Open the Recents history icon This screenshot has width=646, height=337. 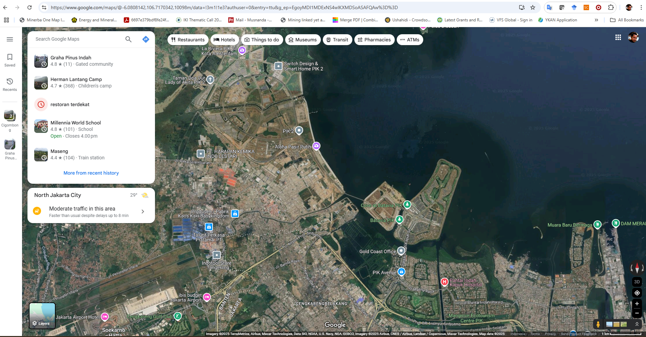10,84
